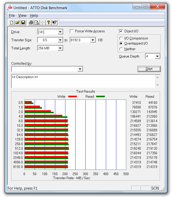This screenshot has width=172, height=197.
Task: Open the Total Length dropdown
Action: pyautogui.click(x=60, y=48)
